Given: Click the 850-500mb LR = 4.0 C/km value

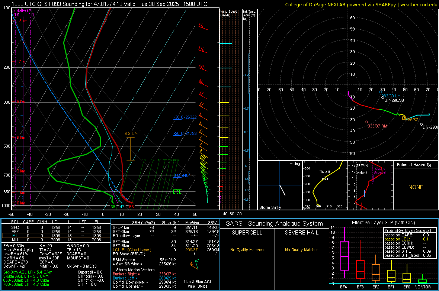Looking at the screenshot, I should 26,280.
